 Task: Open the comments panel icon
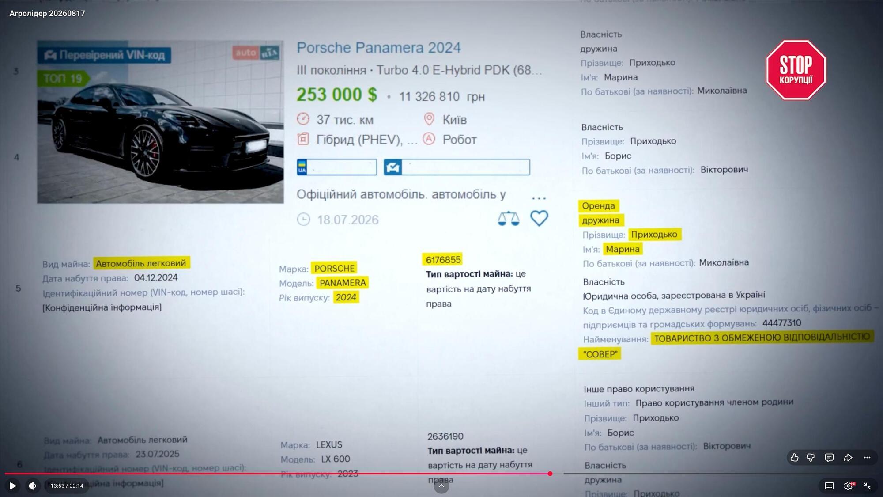pyautogui.click(x=829, y=458)
